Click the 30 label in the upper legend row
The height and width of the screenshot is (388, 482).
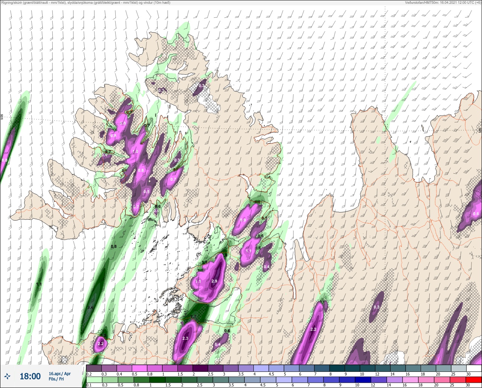click(468, 374)
